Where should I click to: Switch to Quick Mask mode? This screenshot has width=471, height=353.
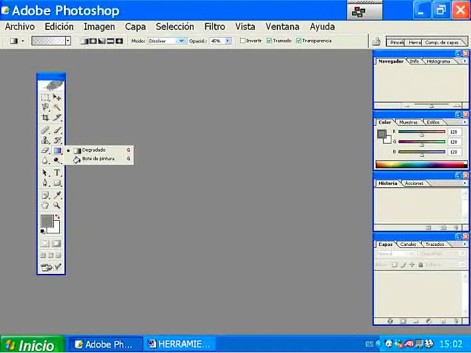tap(57, 243)
